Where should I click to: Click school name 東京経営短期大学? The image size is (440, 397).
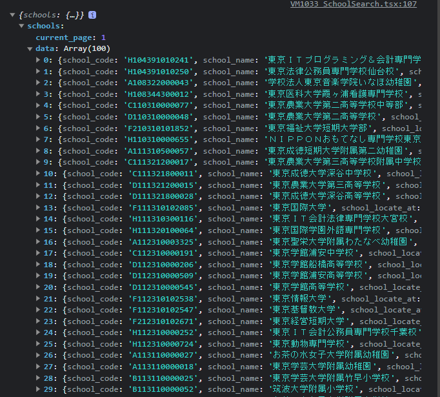click(x=308, y=321)
